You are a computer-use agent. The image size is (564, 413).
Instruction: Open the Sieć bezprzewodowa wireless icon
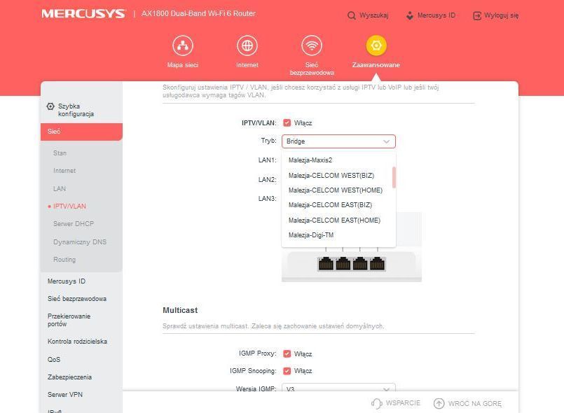pos(312,45)
